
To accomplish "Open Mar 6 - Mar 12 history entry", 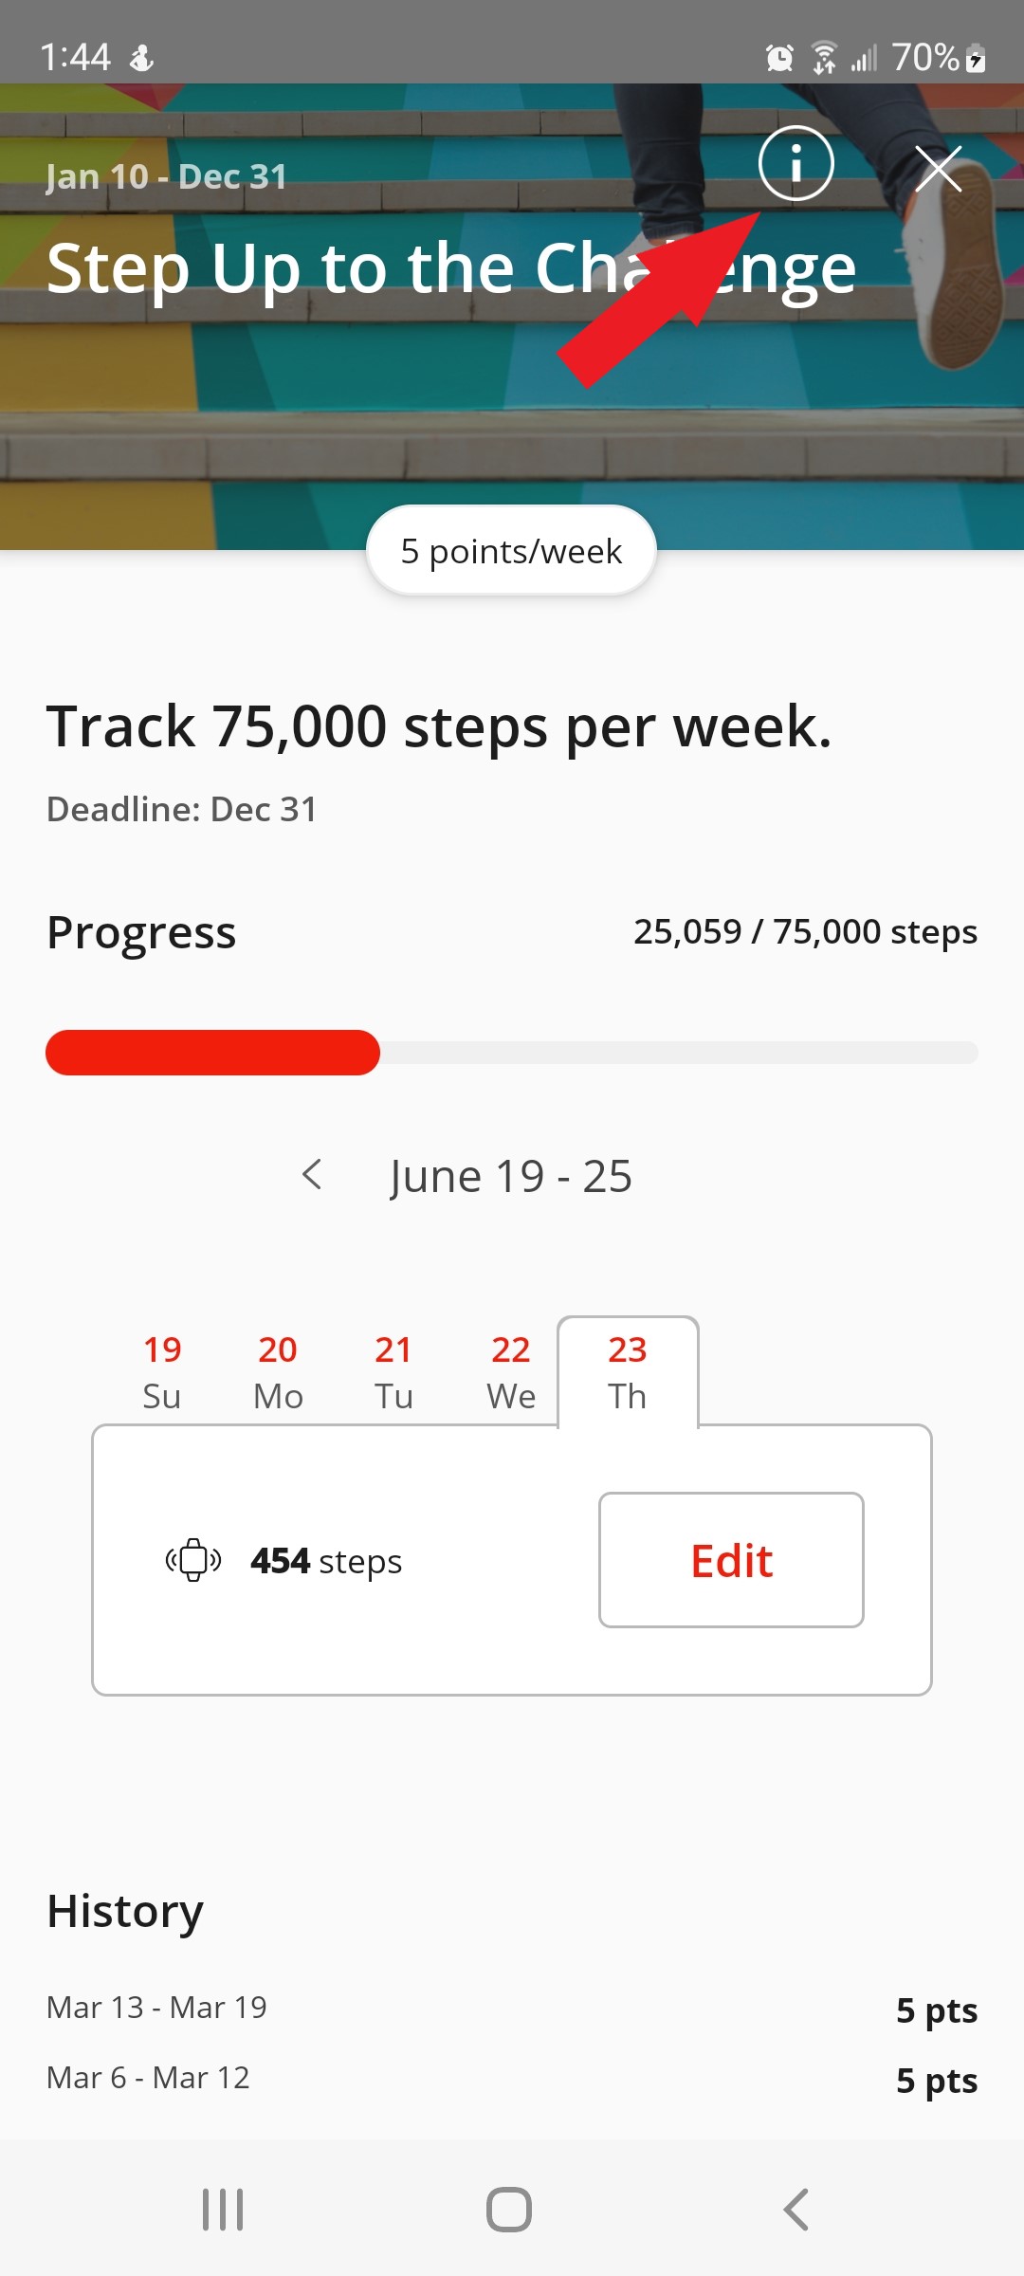I will [x=512, y=2079].
